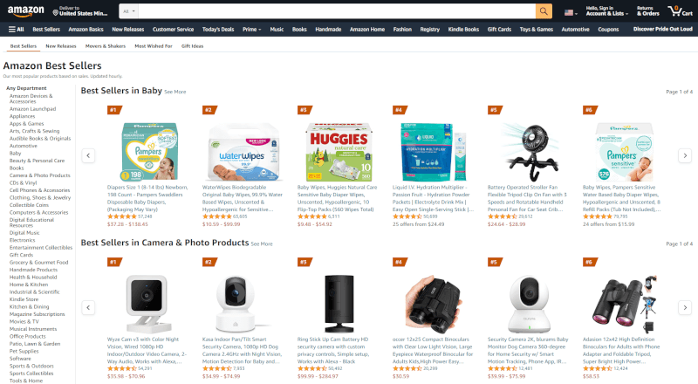Viewport: 698px width, 384px height.
Task: Open Account & Lists dropdown
Action: 606,11
